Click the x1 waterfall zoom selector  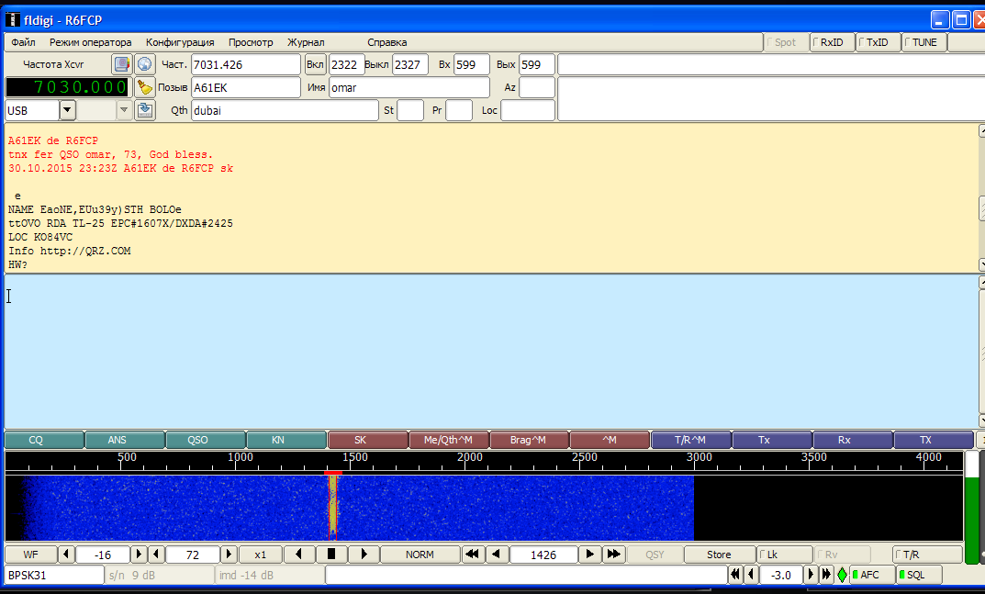pos(261,555)
